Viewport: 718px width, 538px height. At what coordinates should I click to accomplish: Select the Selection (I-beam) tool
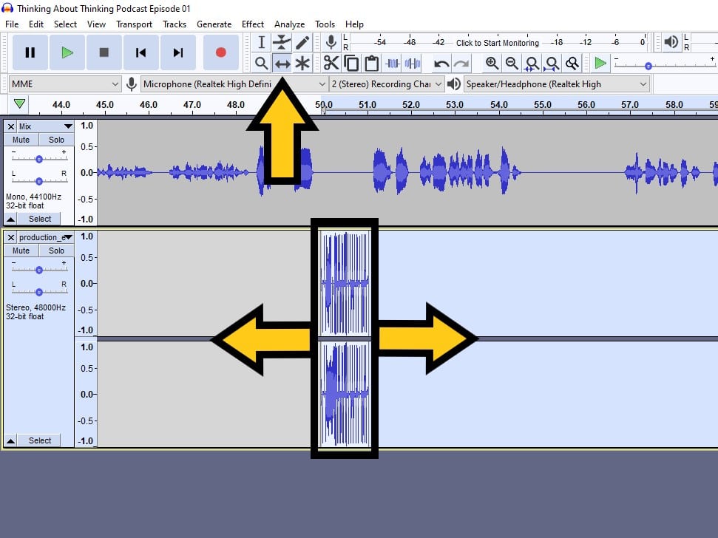(x=262, y=43)
